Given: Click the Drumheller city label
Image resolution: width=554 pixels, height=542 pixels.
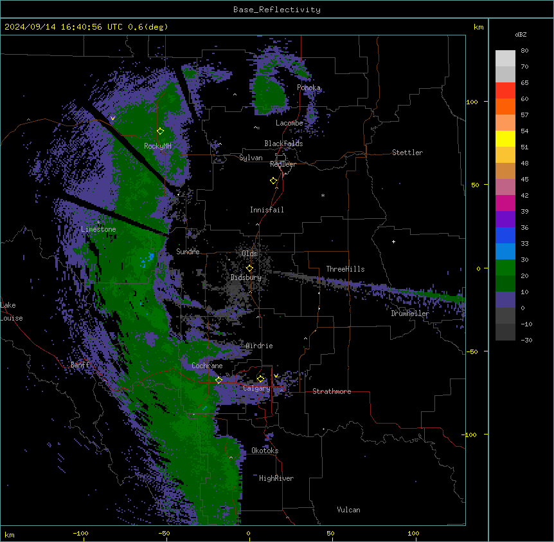Looking at the screenshot, I should (x=410, y=313).
